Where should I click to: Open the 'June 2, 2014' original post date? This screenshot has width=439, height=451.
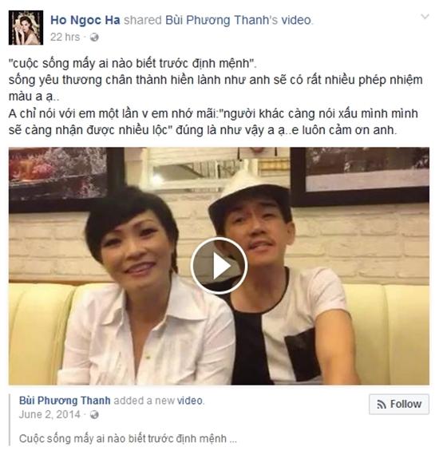(49, 414)
